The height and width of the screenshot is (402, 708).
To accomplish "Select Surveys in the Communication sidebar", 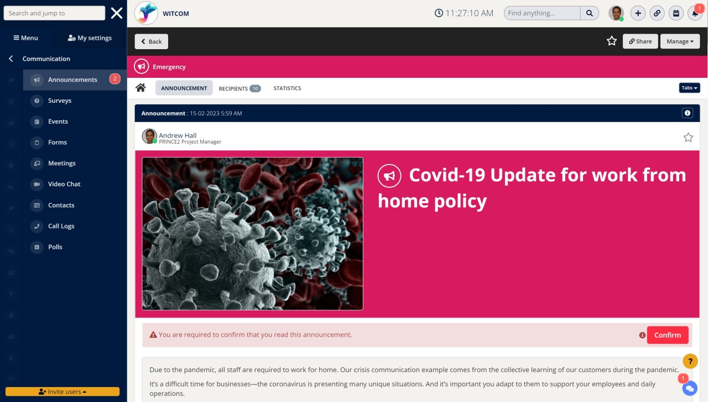I will [x=60, y=100].
